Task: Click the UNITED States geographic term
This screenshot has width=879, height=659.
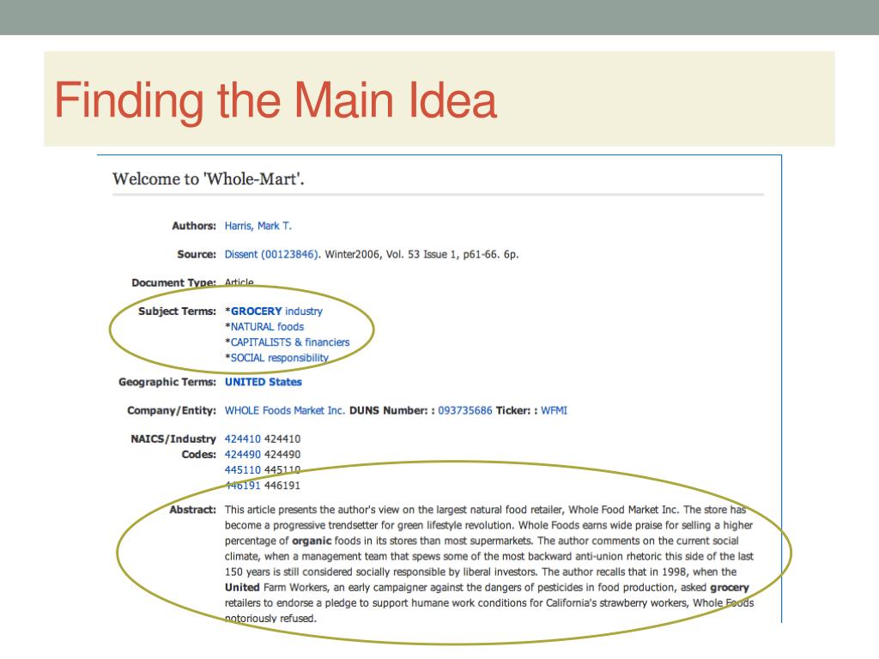Action: 263,382
